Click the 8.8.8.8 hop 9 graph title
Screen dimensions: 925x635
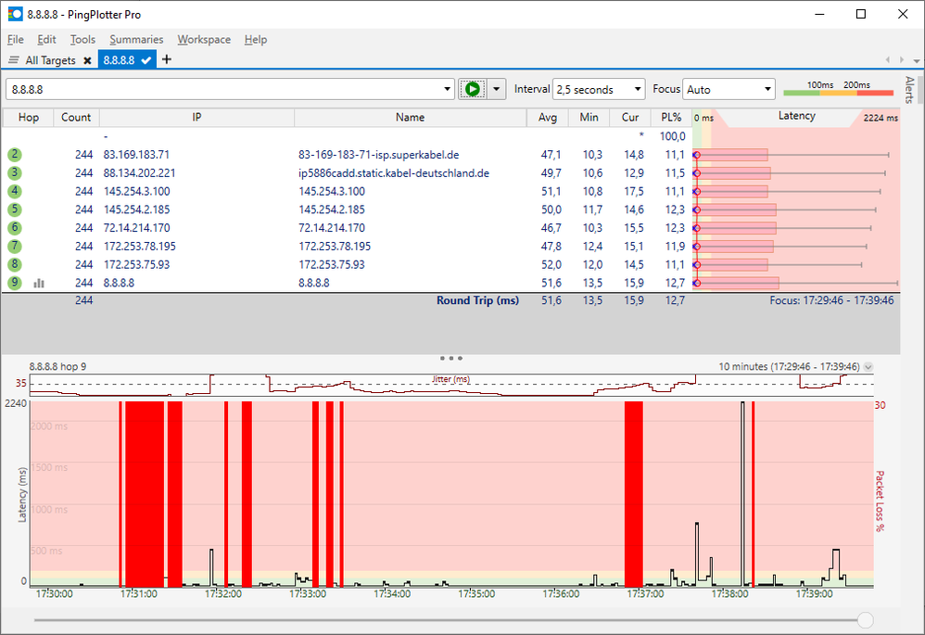click(x=57, y=366)
